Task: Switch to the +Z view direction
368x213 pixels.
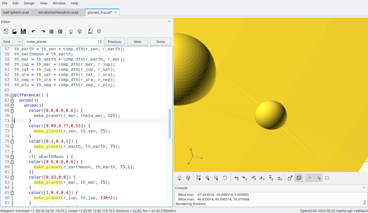Action: click(x=271, y=178)
